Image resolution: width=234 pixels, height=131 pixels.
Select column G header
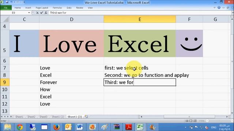pyautogui.click(x=215, y=19)
